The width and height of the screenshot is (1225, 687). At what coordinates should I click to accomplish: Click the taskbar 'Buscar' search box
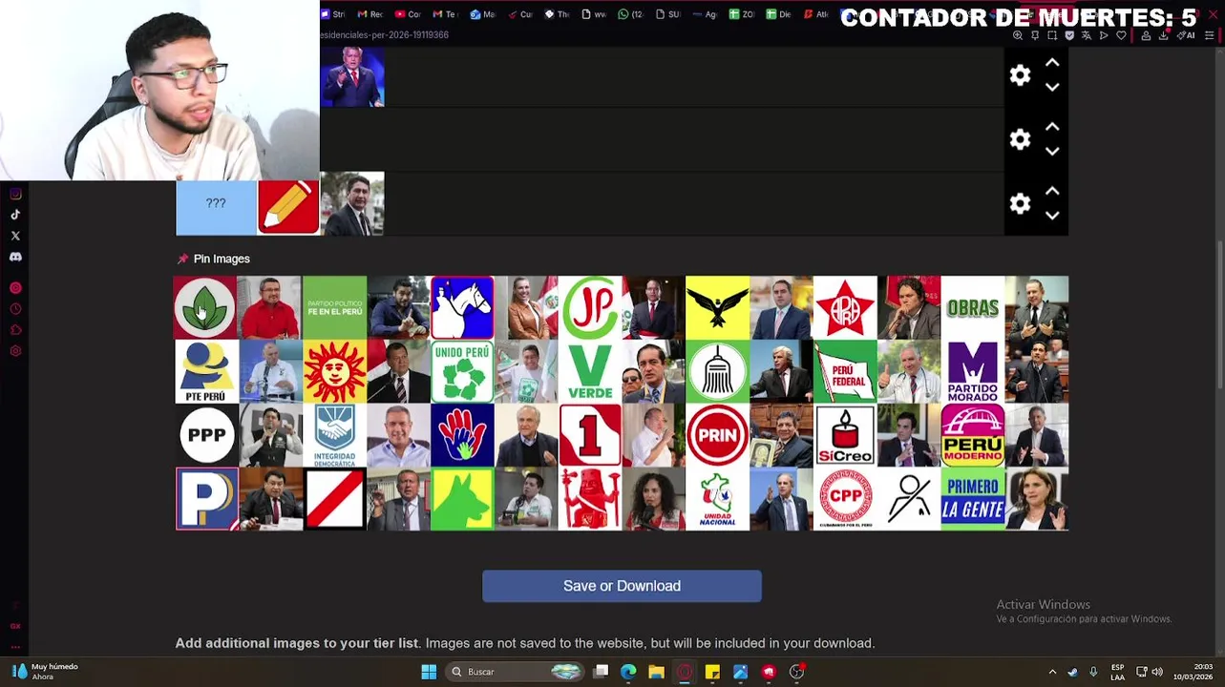click(x=516, y=672)
